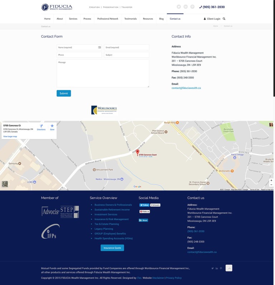275x285 pixels.
Task: Click the autofill contact icon in Name field
Action: (x=100, y=47)
